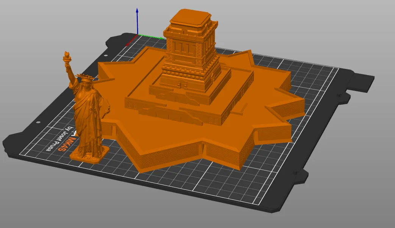Click the statue's crown

(86, 78)
